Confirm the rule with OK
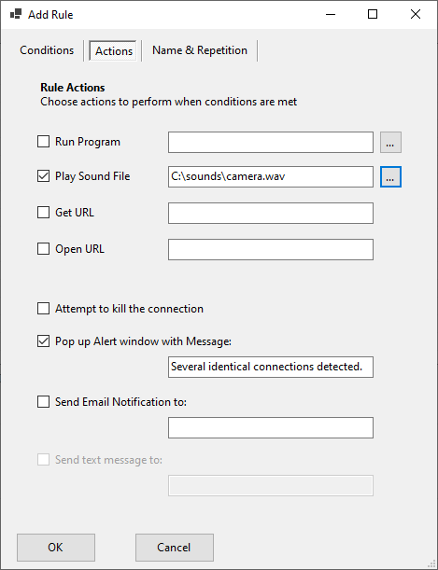The height and width of the screenshot is (570, 438). click(x=56, y=548)
